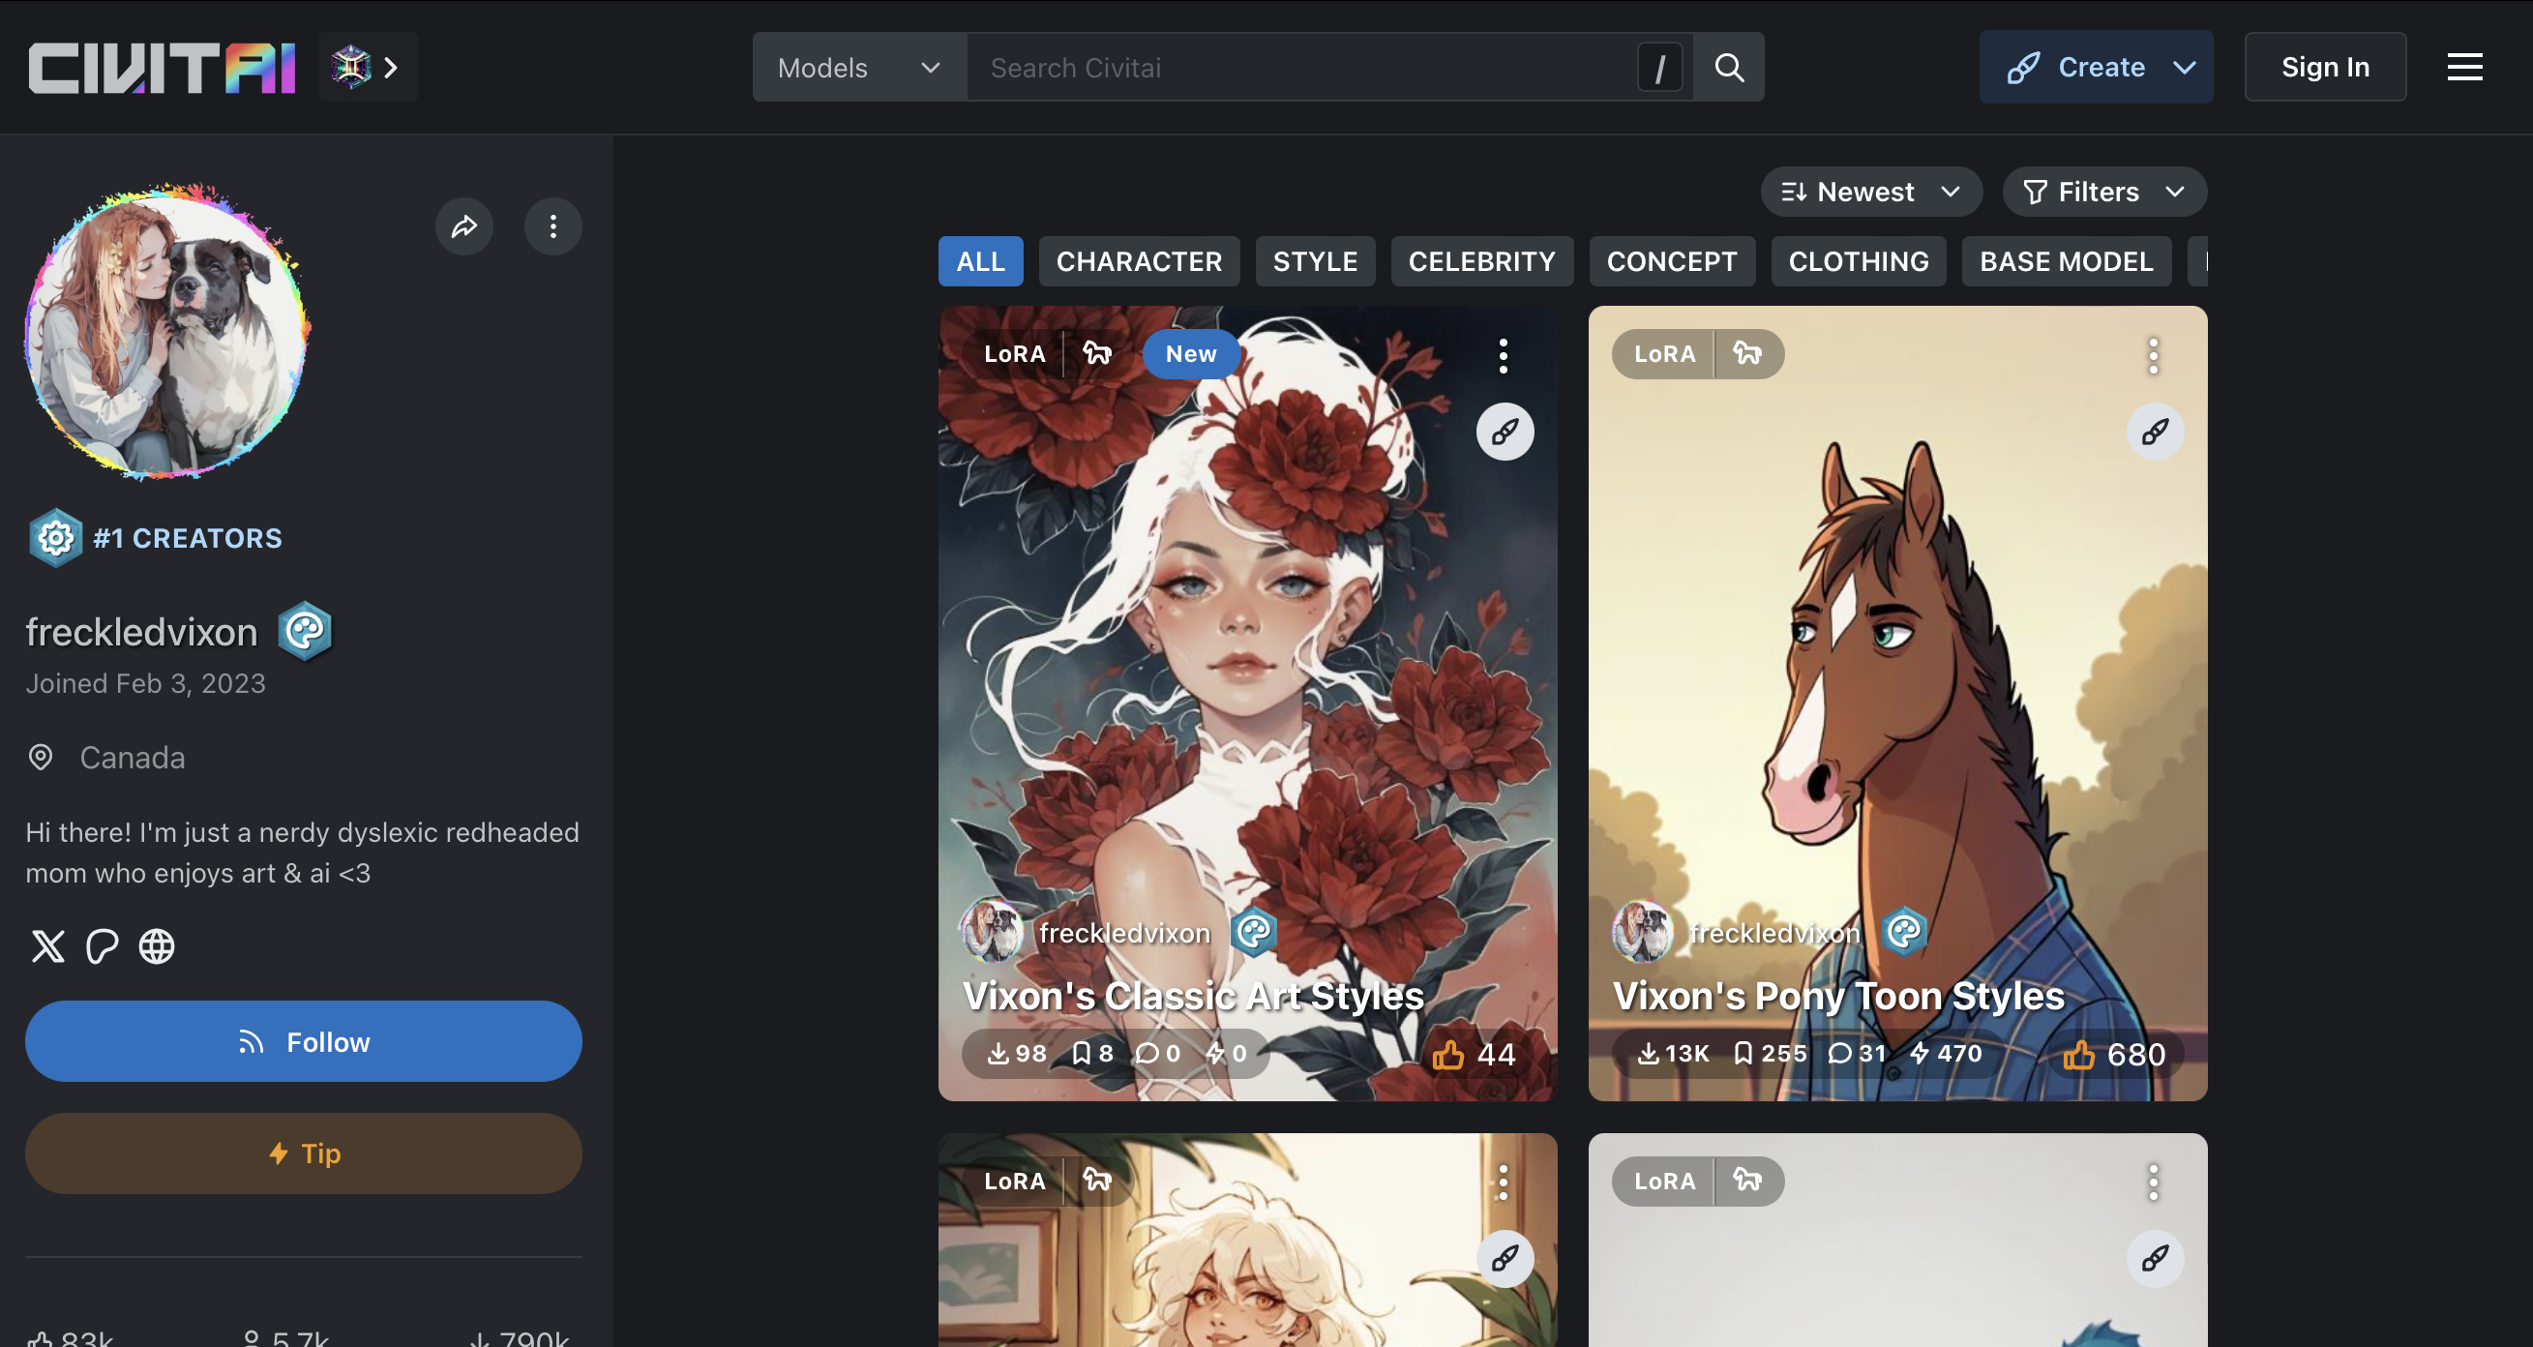Select the ALL category filter chip

[x=979, y=261]
